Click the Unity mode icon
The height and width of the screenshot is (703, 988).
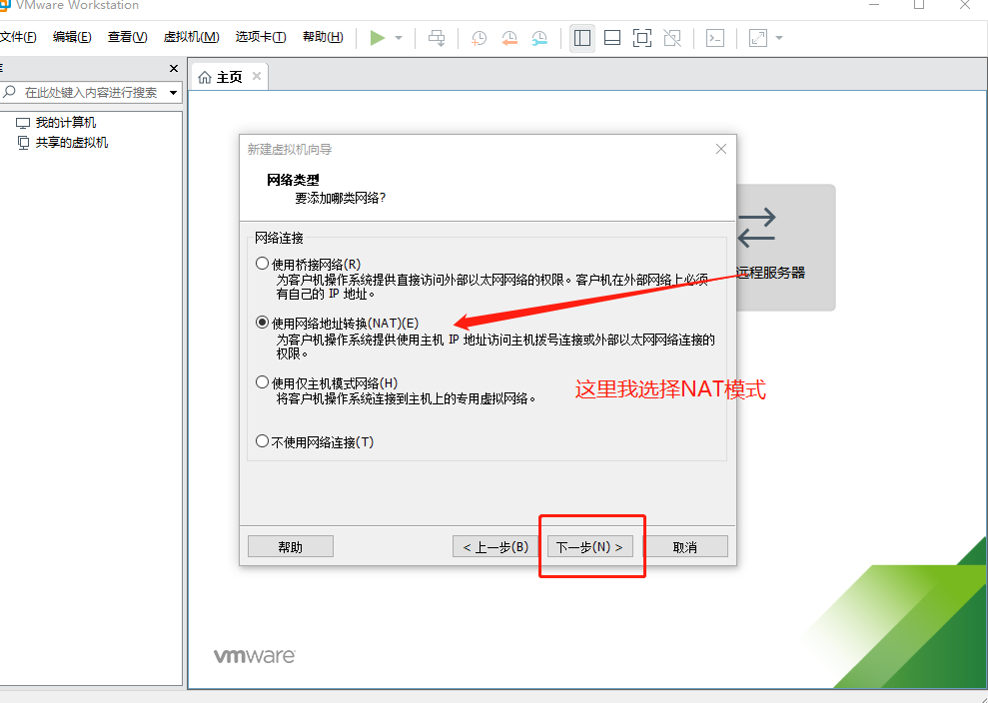672,38
